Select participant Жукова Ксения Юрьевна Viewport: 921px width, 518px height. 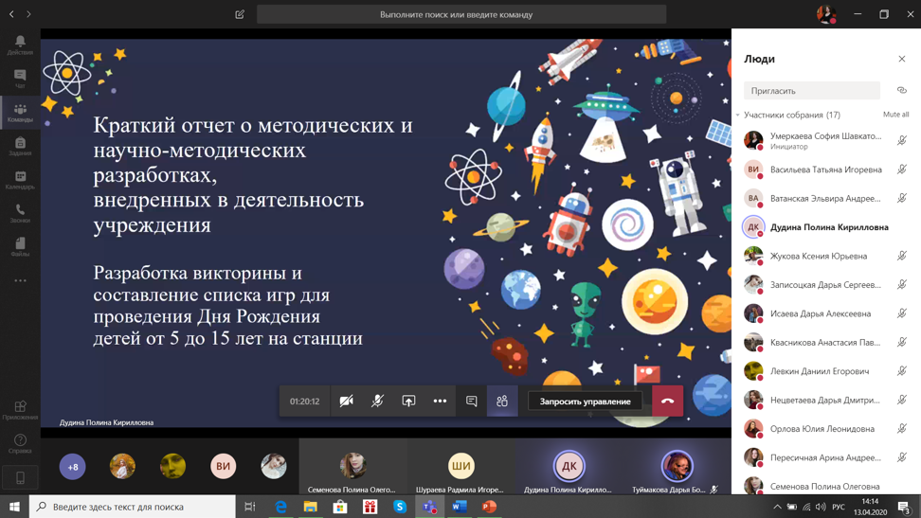(x=818, y=256)
